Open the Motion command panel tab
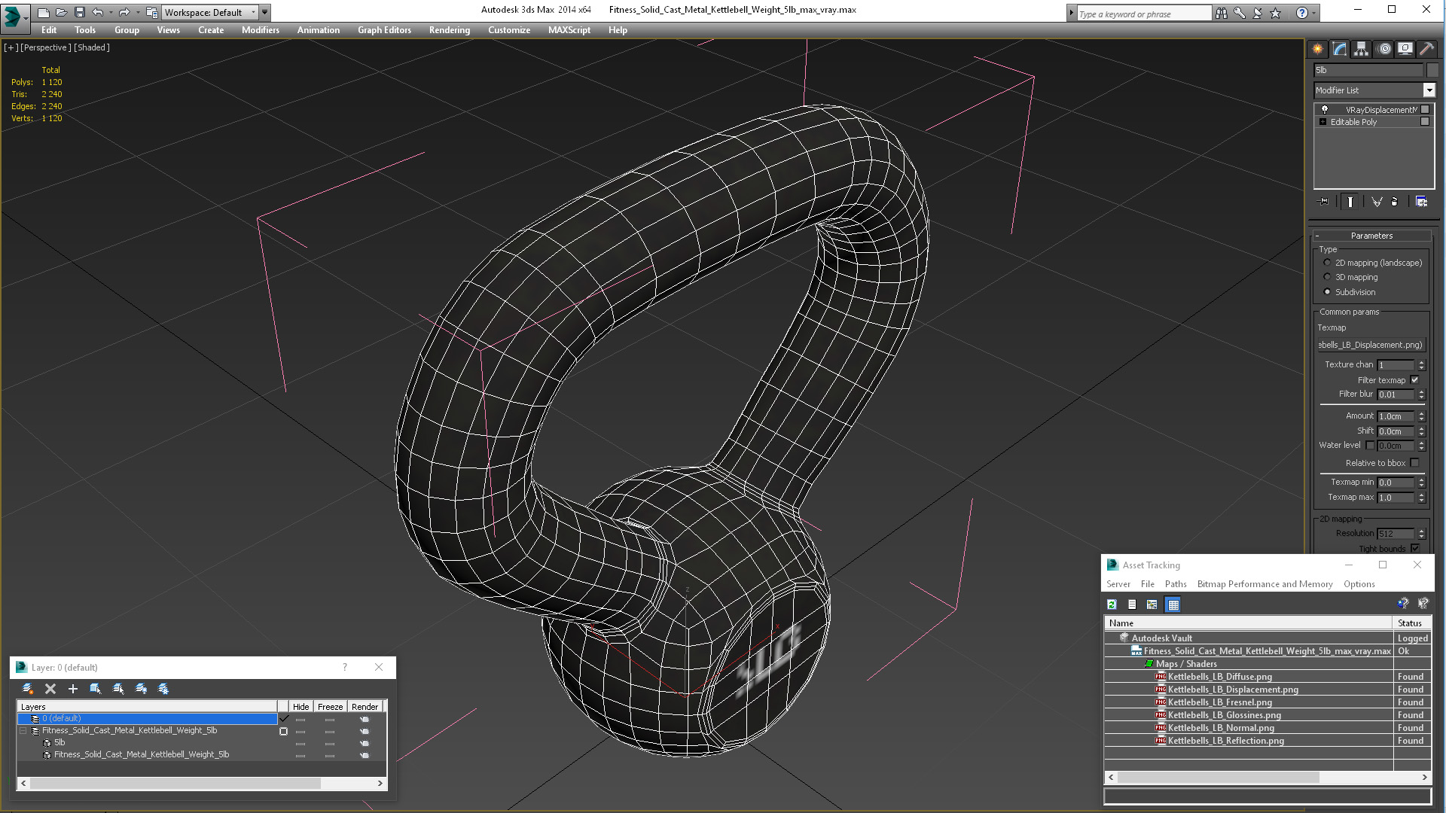This screenshot has width=1446, height=813. 1384,49
